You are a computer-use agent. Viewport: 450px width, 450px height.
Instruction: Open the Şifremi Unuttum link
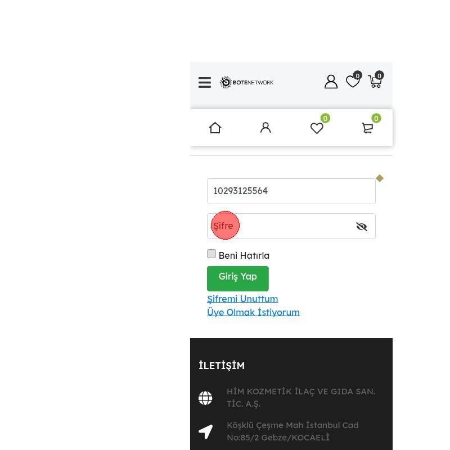pos(242,299)
